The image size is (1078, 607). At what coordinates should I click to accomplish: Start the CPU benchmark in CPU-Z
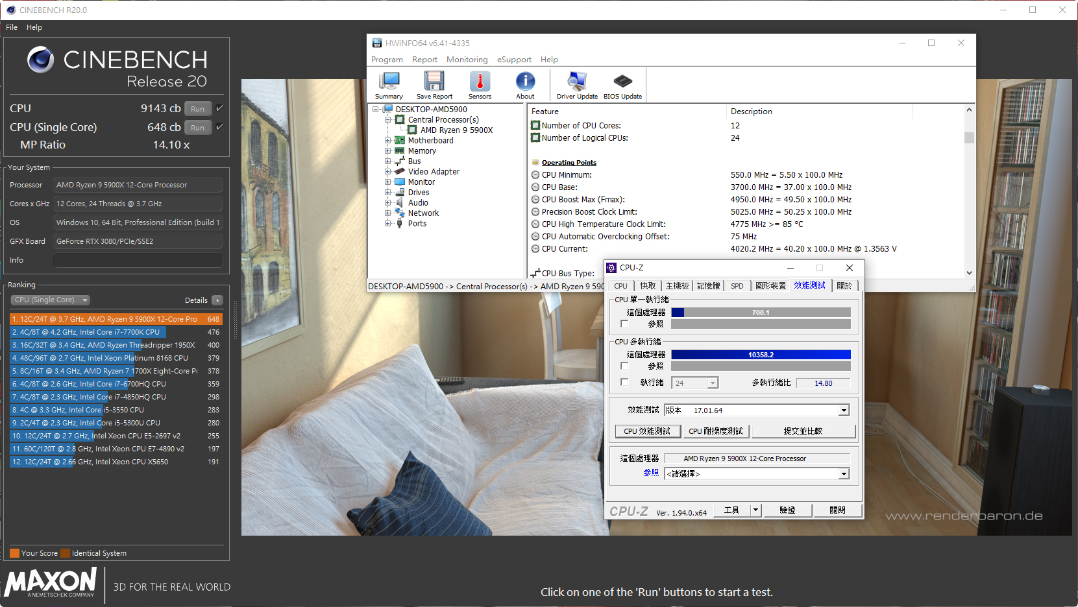pos(647,431)
